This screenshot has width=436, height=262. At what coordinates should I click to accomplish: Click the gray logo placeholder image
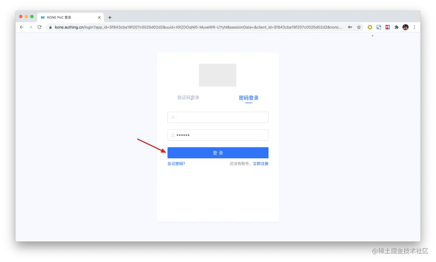pyautogui.click(x=218, y=75)
